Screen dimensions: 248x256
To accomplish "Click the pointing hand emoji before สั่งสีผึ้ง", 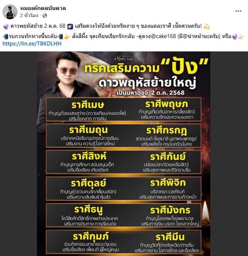I will [x=67, y=37].
